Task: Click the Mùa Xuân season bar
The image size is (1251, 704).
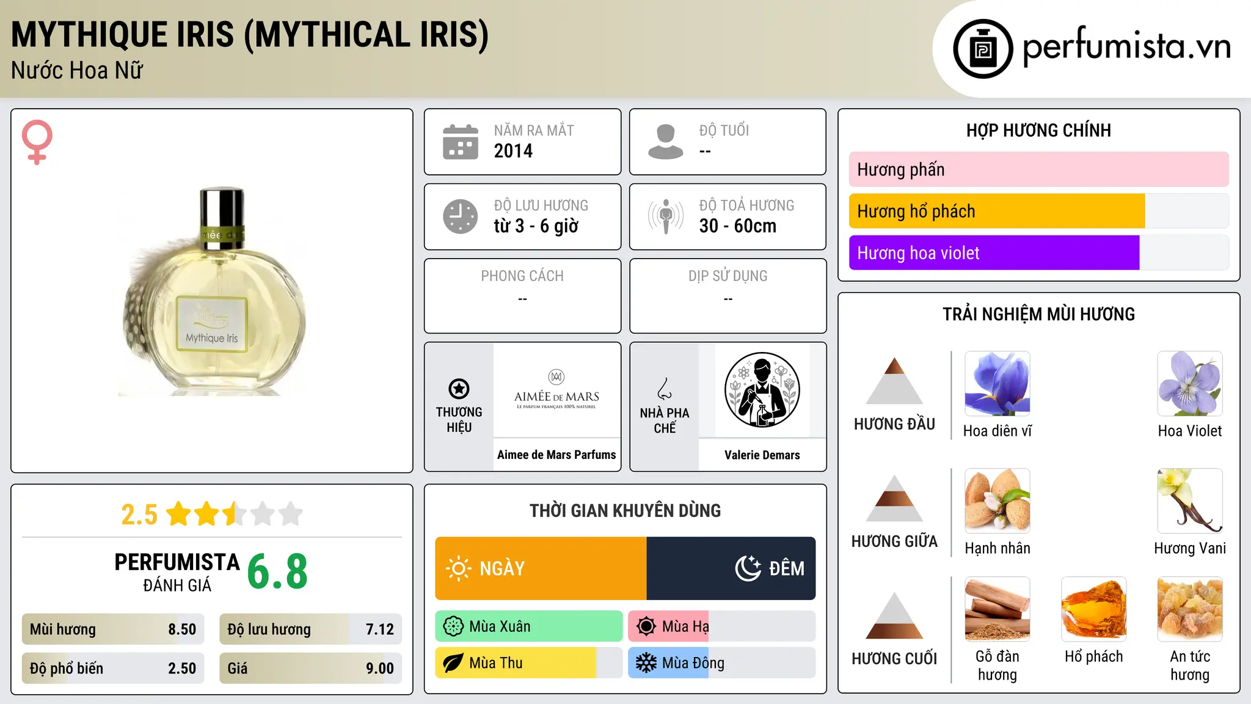Action: coord(529,626)
